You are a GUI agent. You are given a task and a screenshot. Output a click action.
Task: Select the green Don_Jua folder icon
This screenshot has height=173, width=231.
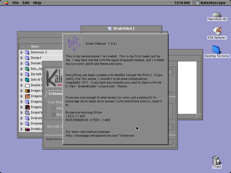(27, 69)
